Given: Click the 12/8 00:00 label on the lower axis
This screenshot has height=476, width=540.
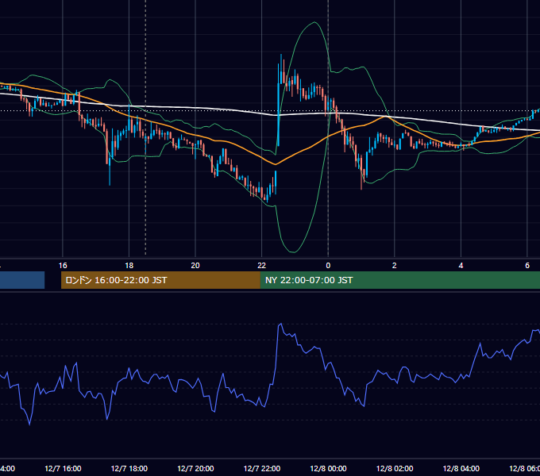Looking at the screenshot, I should 328,468.
